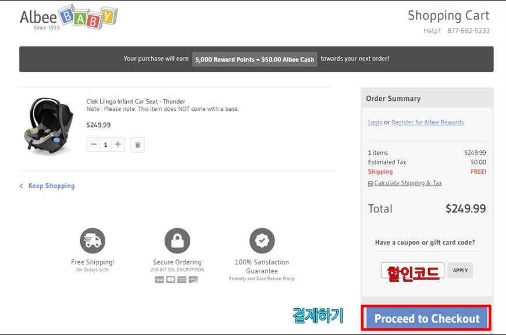Click the Albee Baby logo
Image resolution: width=506 pixels, height=335 pixels.
69,17
